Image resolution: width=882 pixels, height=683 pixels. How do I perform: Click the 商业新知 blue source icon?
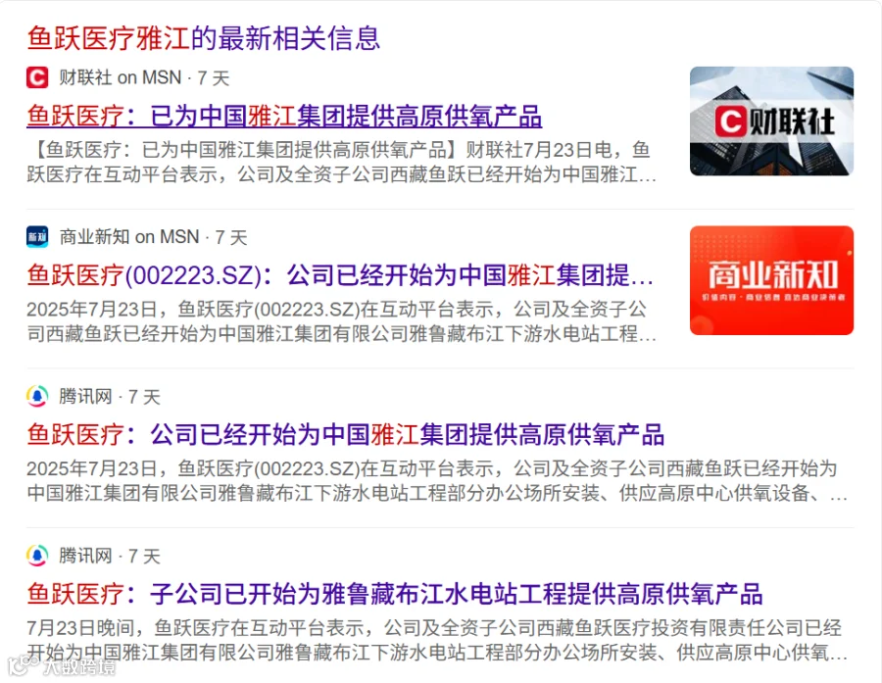(37, 237)
